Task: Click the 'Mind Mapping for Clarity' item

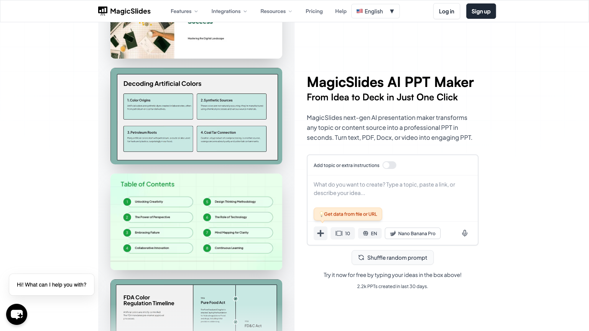Action: [x=232, y=233]
